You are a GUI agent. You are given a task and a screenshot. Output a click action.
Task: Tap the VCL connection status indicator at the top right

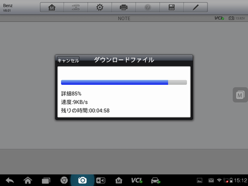[x=219, y=18]
